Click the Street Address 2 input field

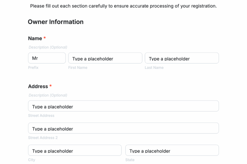coord(123,128)
